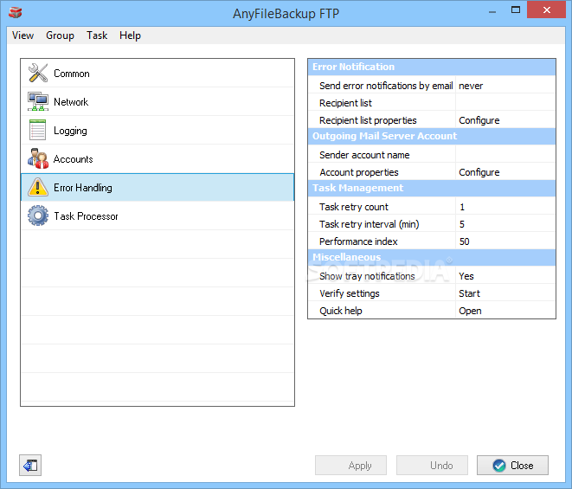Click the Undo button
Screen dimensions: 572x489
(x=432, y=466)
